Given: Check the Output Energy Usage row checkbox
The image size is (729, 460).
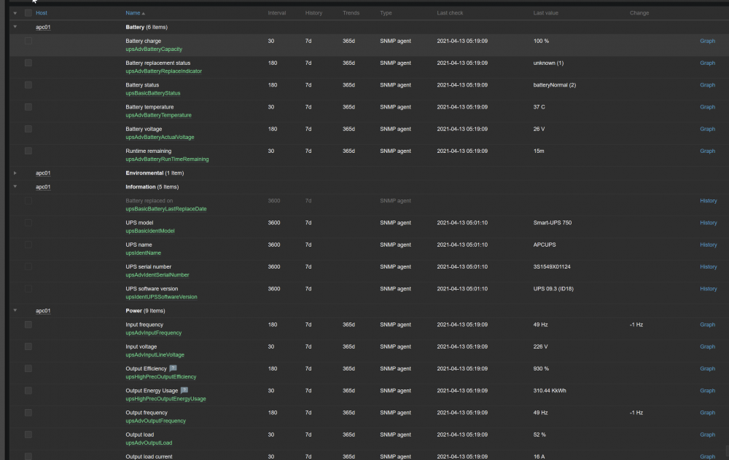Looking at the screenshot, I should click(x=28, y=390).
